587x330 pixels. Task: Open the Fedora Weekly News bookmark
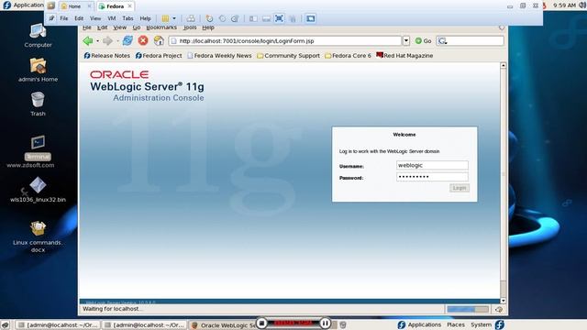point(219,55)
